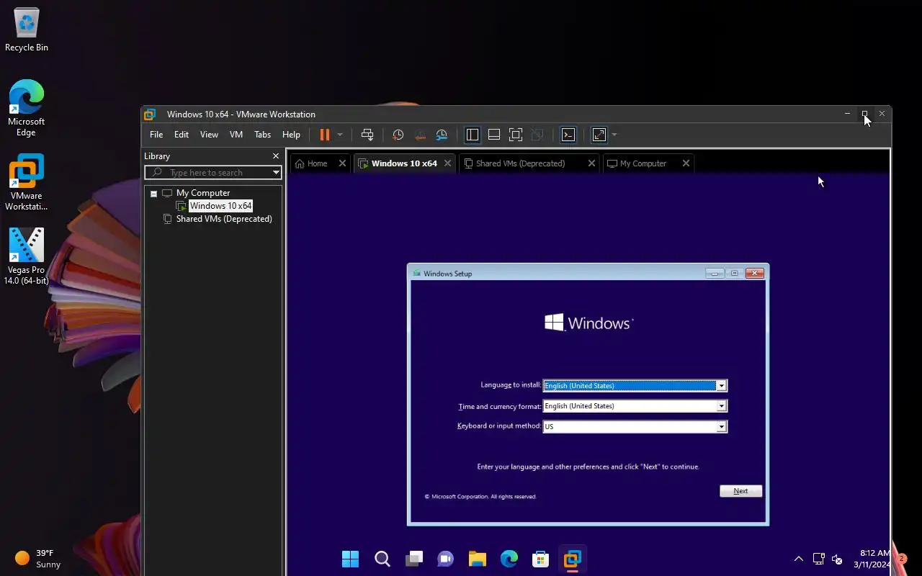Open Microsoft Store from the taskbar
This screenshot has height=576, width=922.
541,559
